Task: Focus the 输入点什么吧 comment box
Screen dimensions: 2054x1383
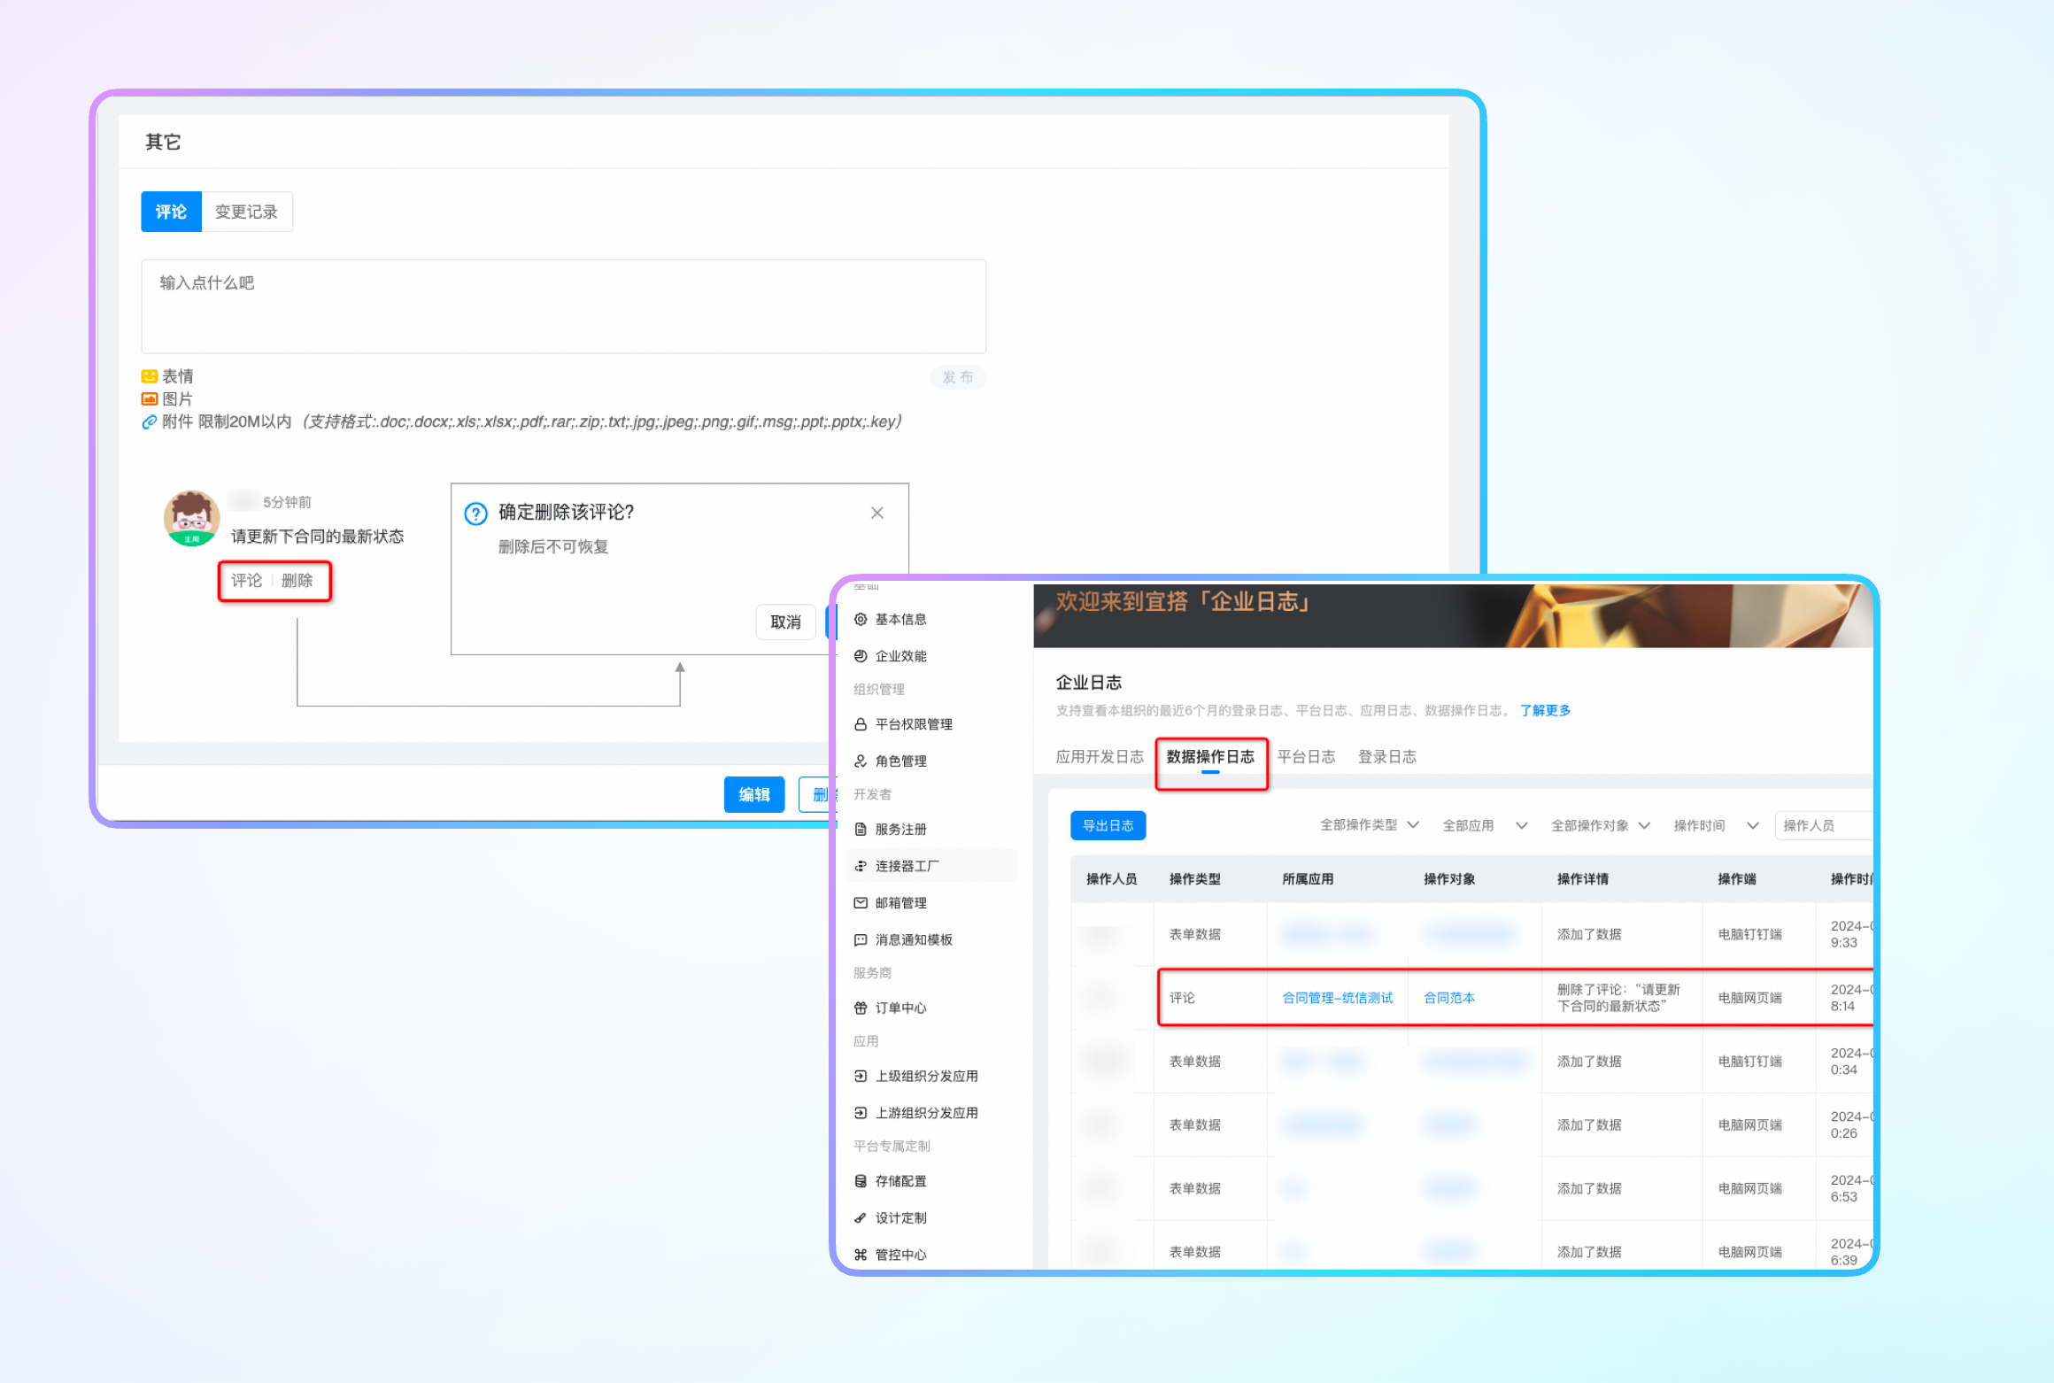Action: 563,306
